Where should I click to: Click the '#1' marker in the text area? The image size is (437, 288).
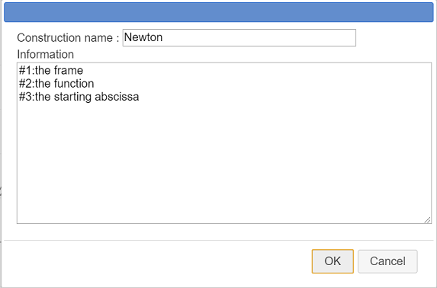coord(25,70)
